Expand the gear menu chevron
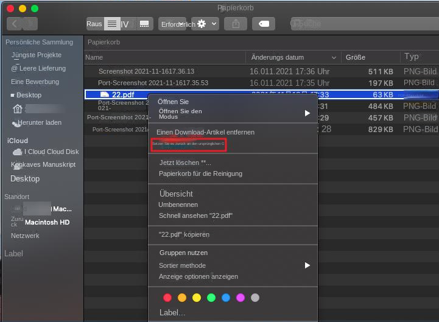 point(214,24)
